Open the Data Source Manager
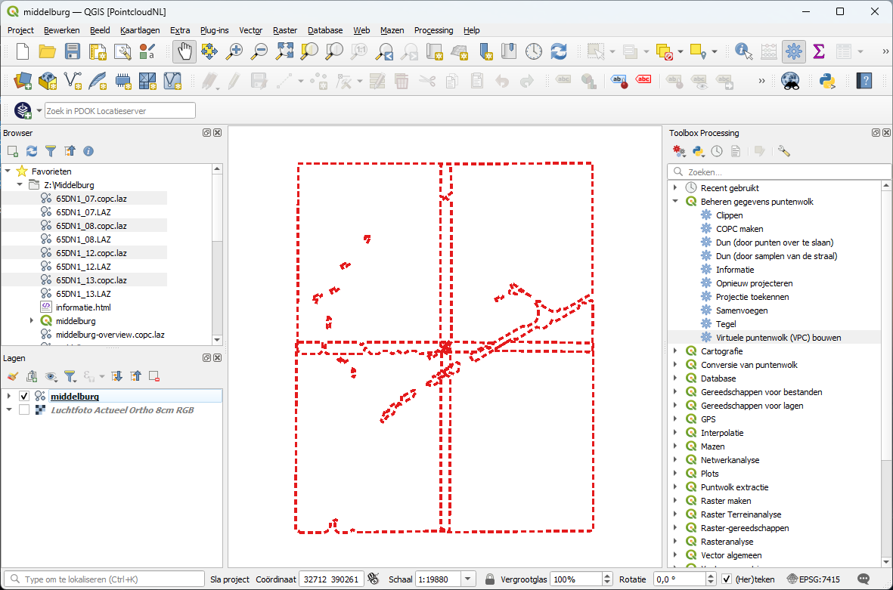 pyautogui.click(x=22, y=80)
